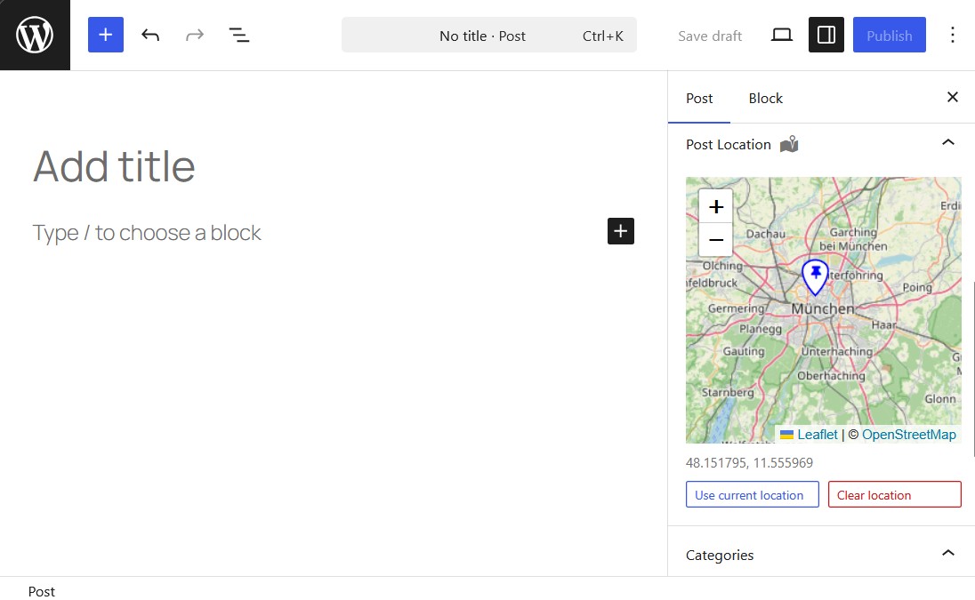Click the Planegg label on the map
Screen dimensions: 975x600
761,329
